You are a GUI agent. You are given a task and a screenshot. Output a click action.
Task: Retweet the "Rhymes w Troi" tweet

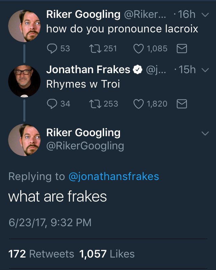[x=94, y=104]
